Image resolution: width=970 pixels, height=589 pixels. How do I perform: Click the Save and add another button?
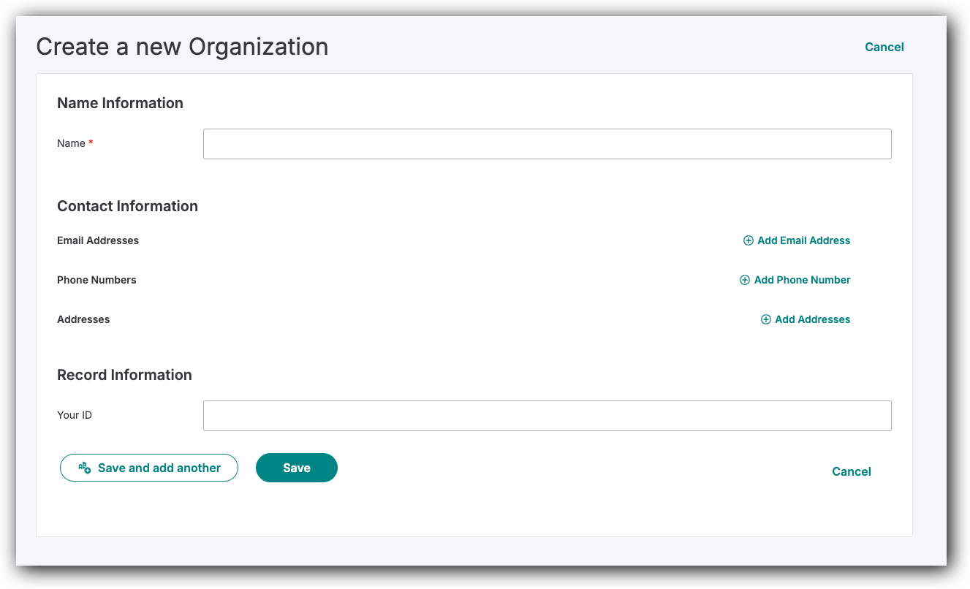point(149,468)
